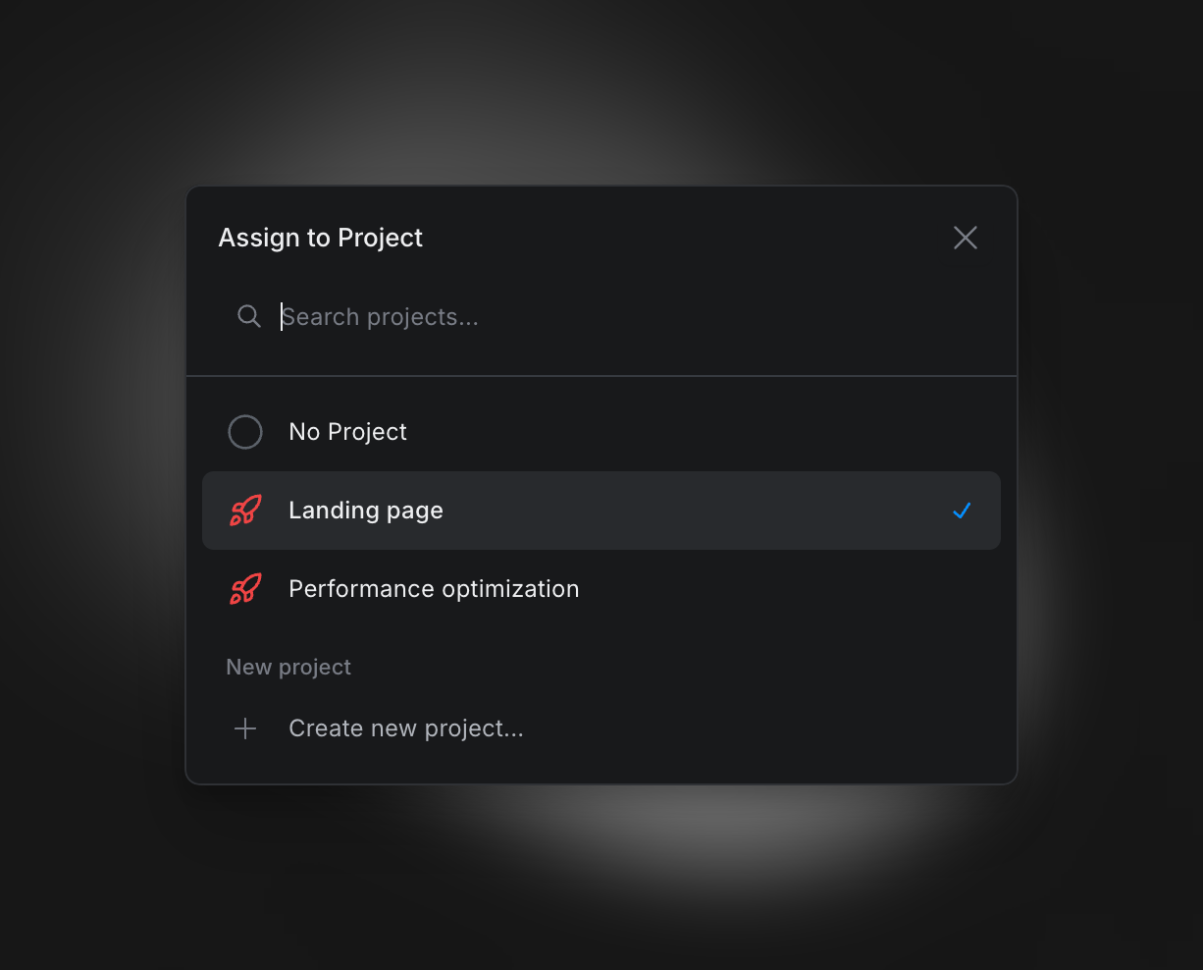Select the No Project radio circle

point(245,432)
